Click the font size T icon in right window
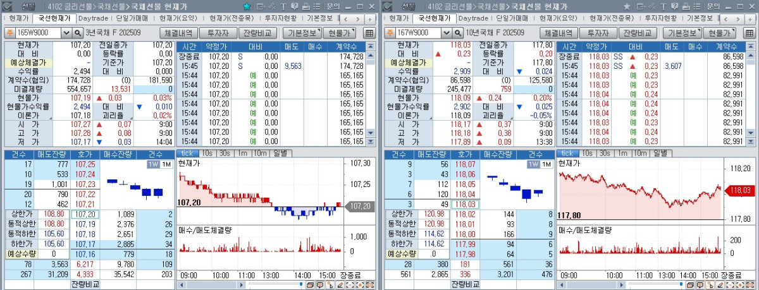Image resolution: width=759 pixels, height=290 pixels. [x=663, y=6]
